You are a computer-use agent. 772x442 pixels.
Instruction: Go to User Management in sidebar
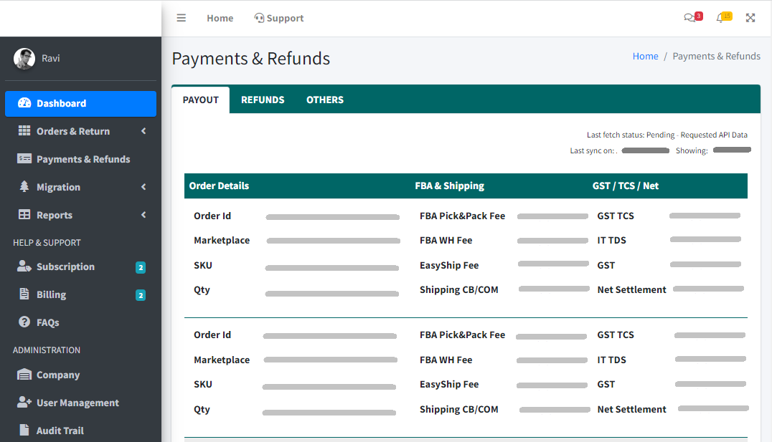point(77,403)
